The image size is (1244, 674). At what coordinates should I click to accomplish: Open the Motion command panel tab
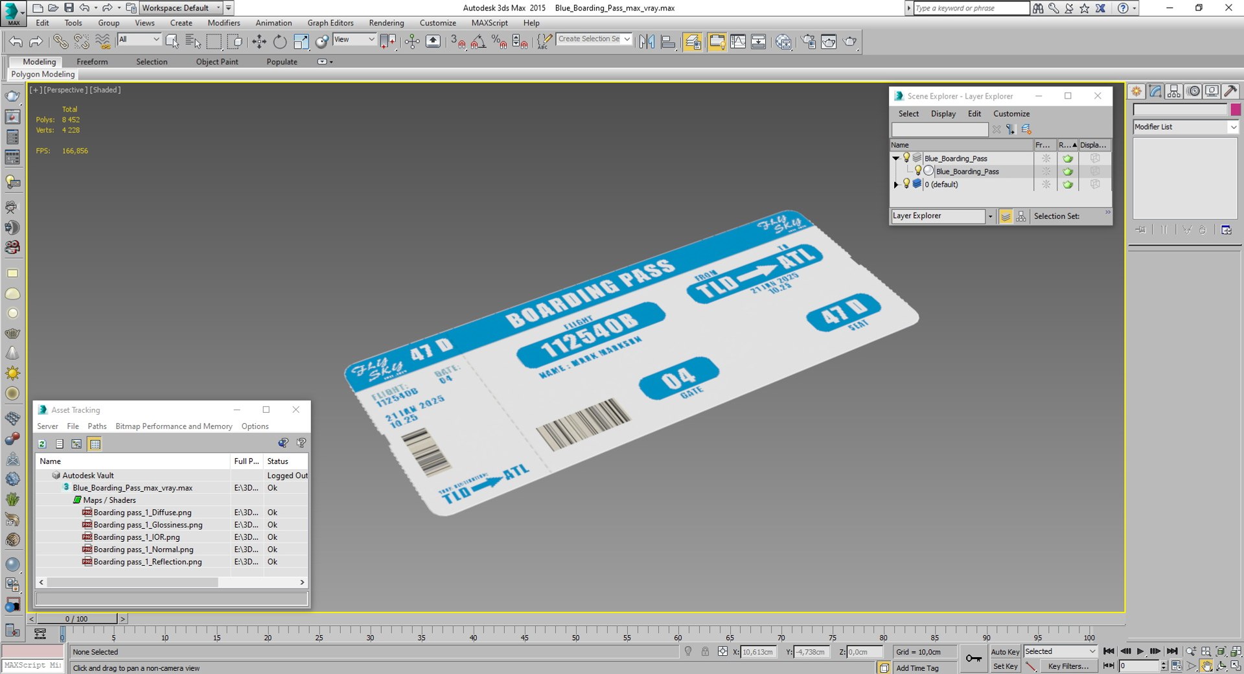click(1193, 91)
